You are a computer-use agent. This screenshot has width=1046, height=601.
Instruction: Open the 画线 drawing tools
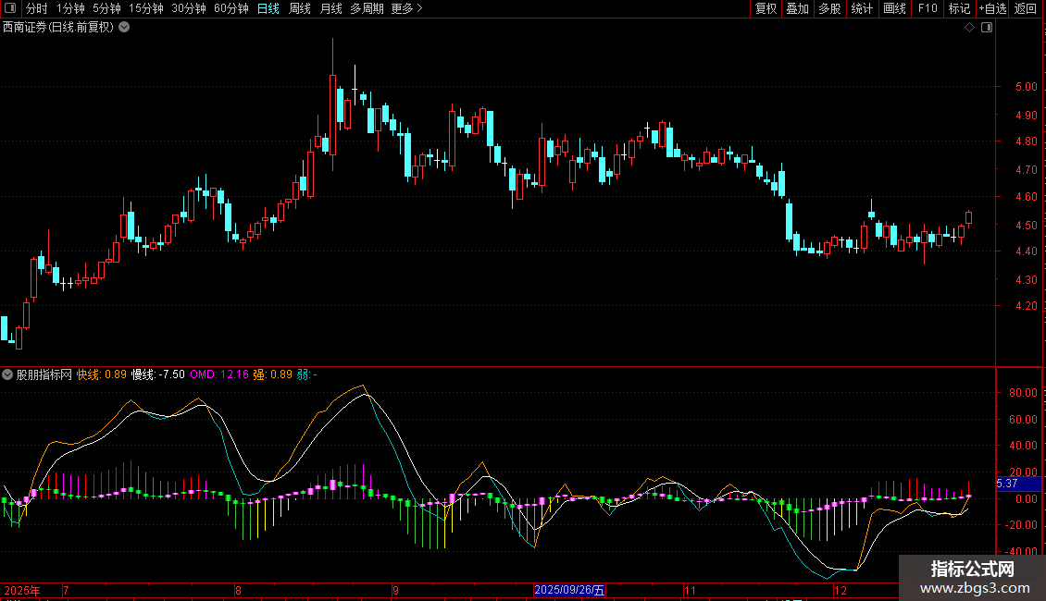(894, 9)
